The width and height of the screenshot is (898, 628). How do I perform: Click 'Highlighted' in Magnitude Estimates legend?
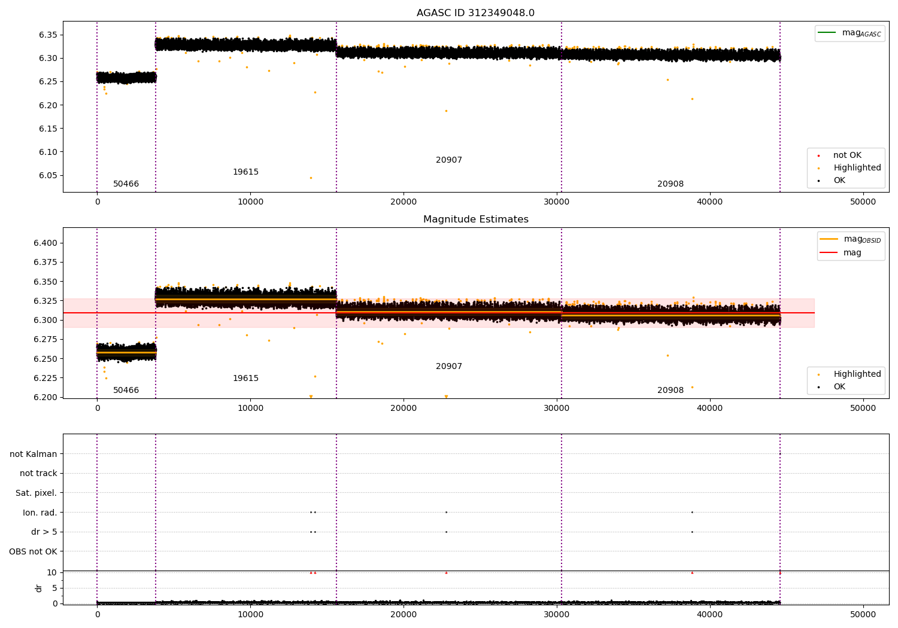tap(850, 374)
